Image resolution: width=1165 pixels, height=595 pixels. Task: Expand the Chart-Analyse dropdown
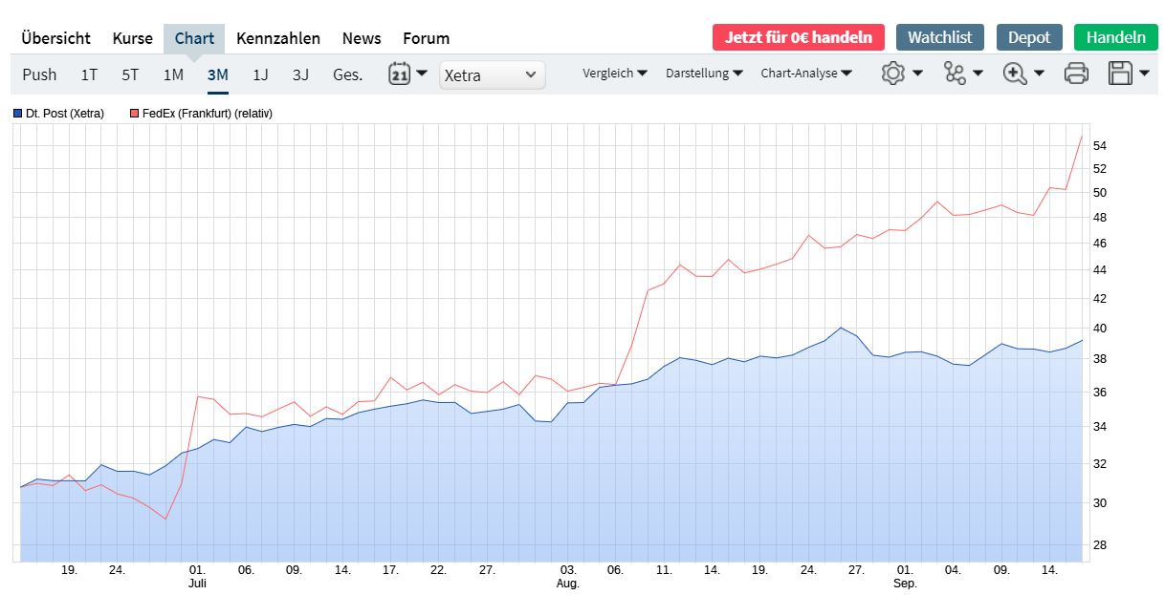click(x=806, y=74)
